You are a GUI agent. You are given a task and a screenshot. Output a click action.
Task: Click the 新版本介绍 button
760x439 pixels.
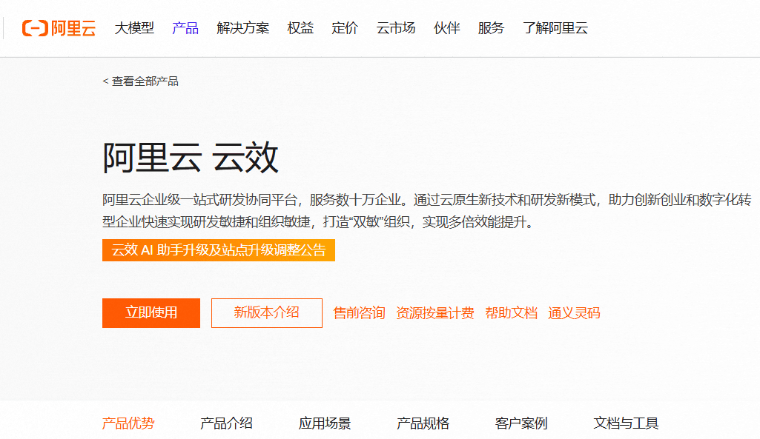(x=267, y=313)
